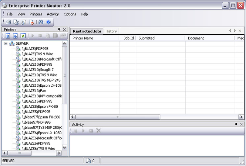246x166 pixels.
Task: Select the SERVER root node
Action: [22, 43]
